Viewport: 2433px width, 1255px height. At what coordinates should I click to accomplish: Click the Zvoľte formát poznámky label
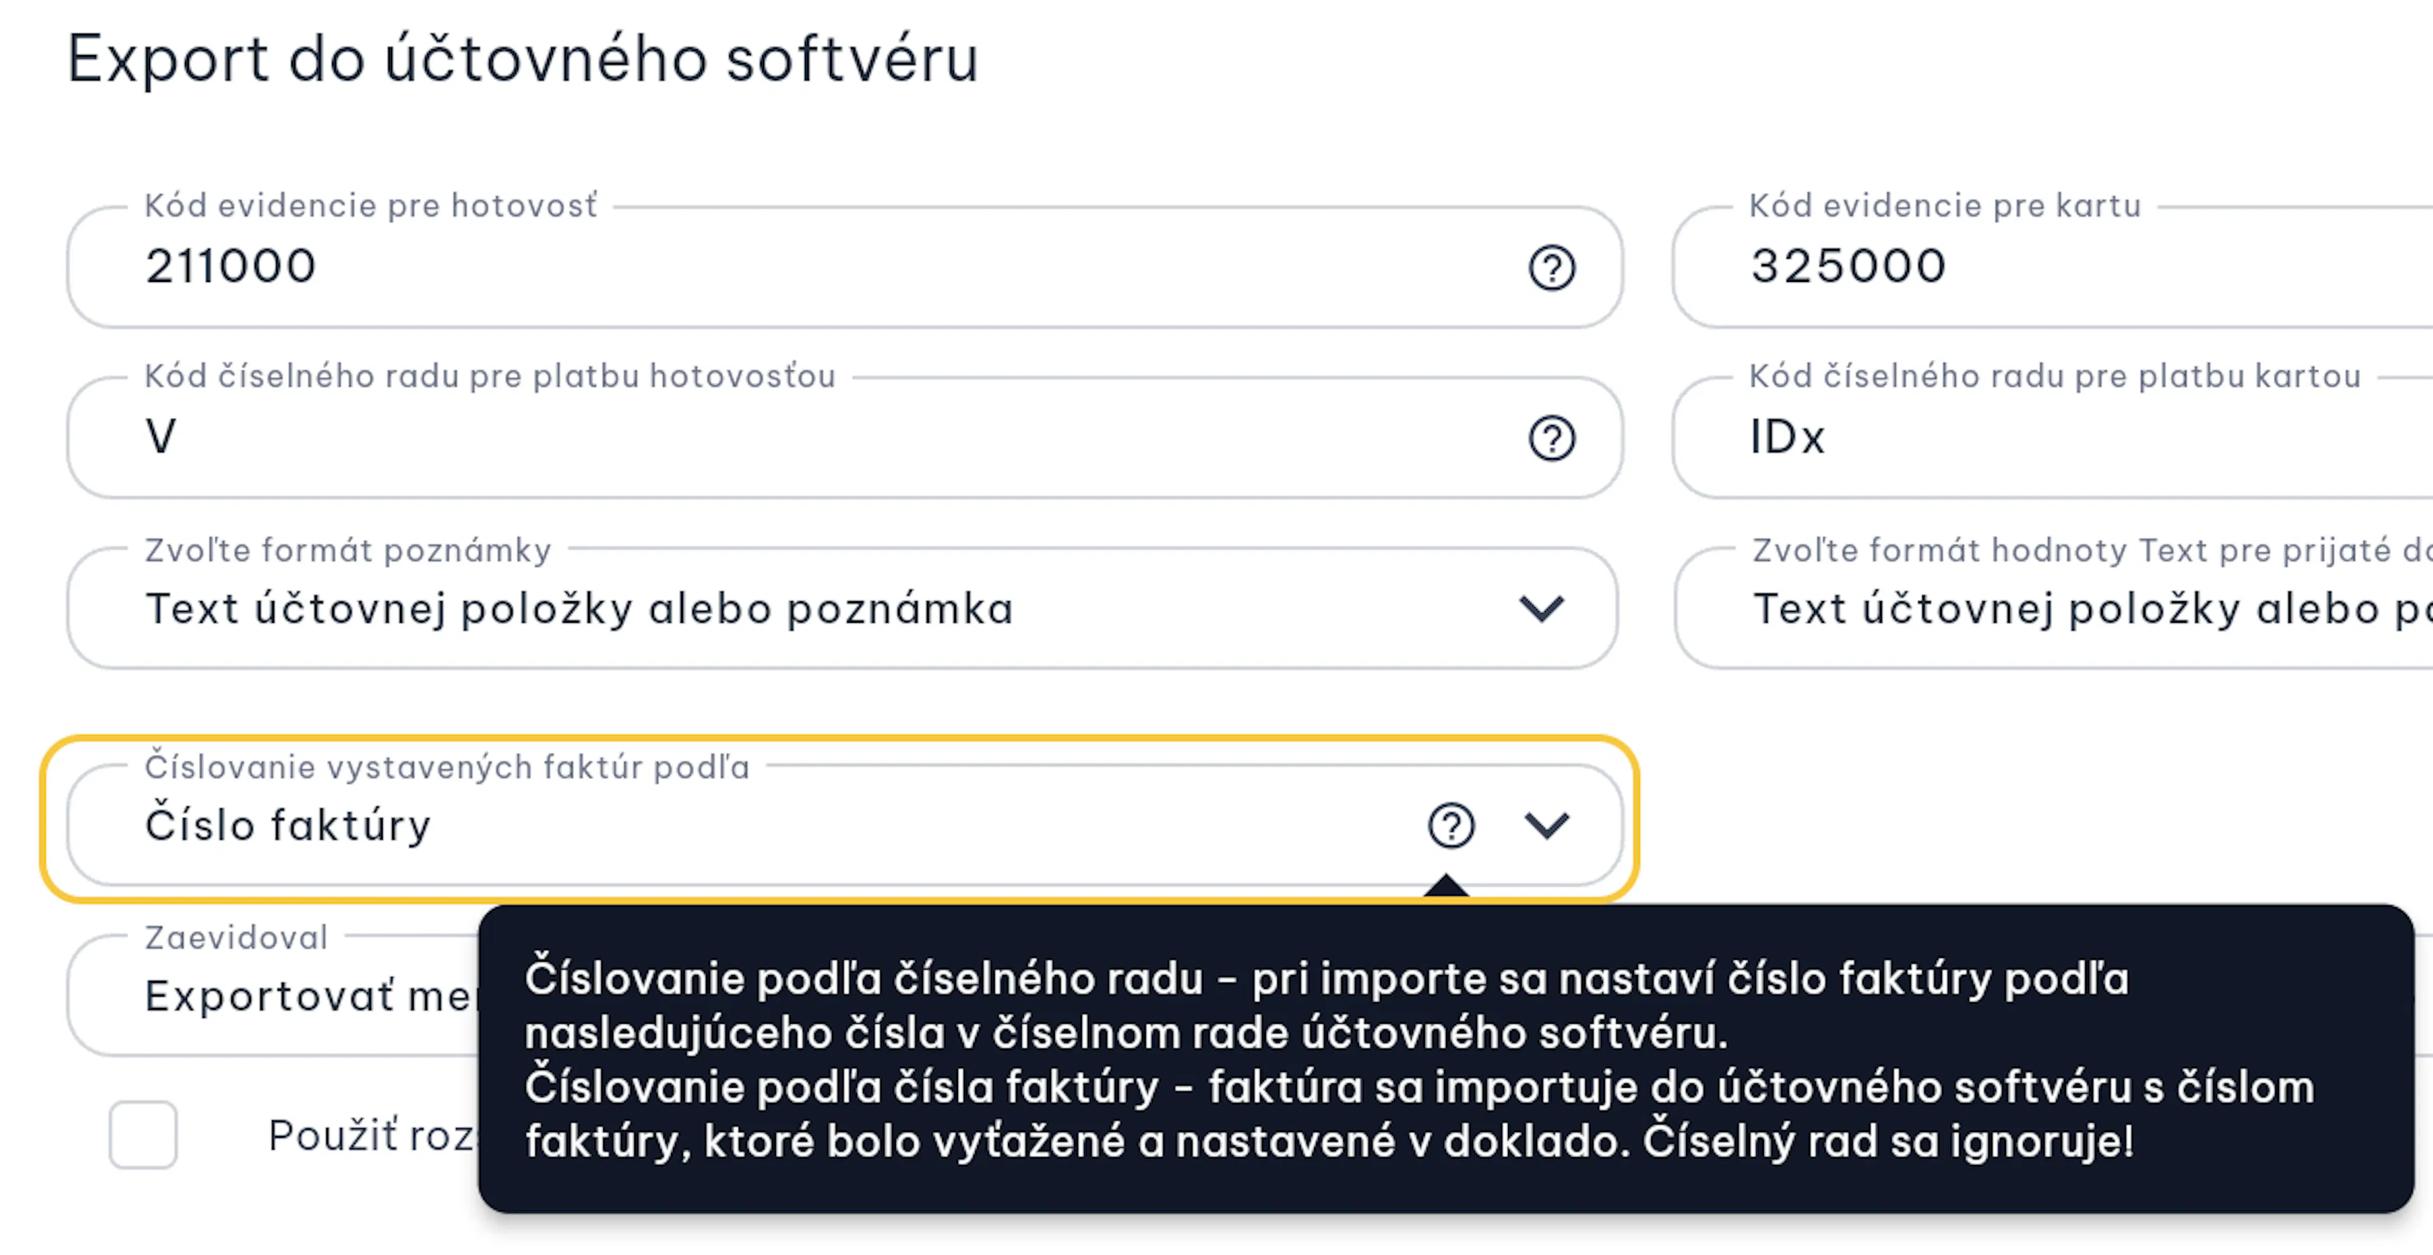pyautogui.click(x=348, y=551)
